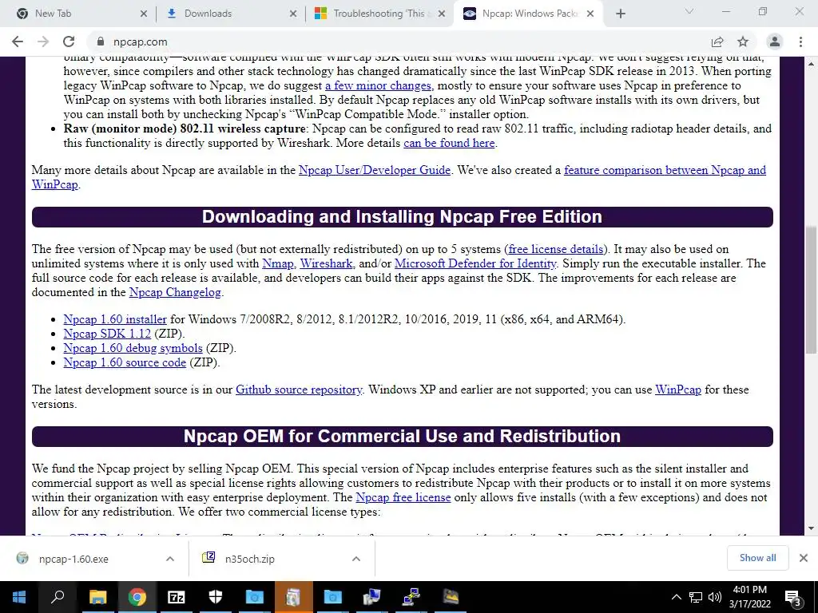
Task: Reload the npcap.com page
Action: pos(69,42)
